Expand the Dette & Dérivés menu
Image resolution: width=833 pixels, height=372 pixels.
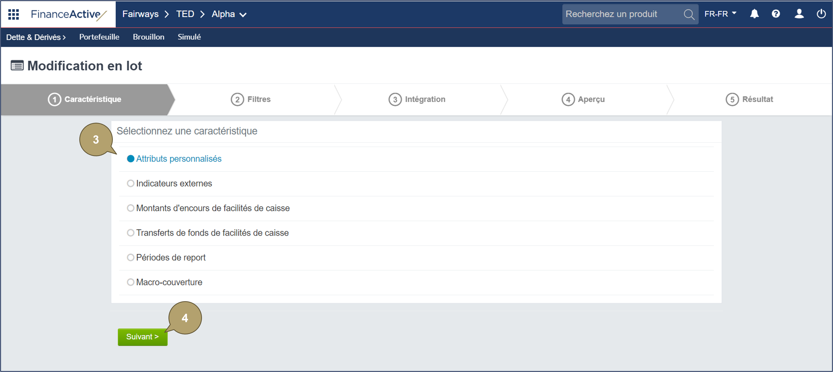(x=36, y=37)
